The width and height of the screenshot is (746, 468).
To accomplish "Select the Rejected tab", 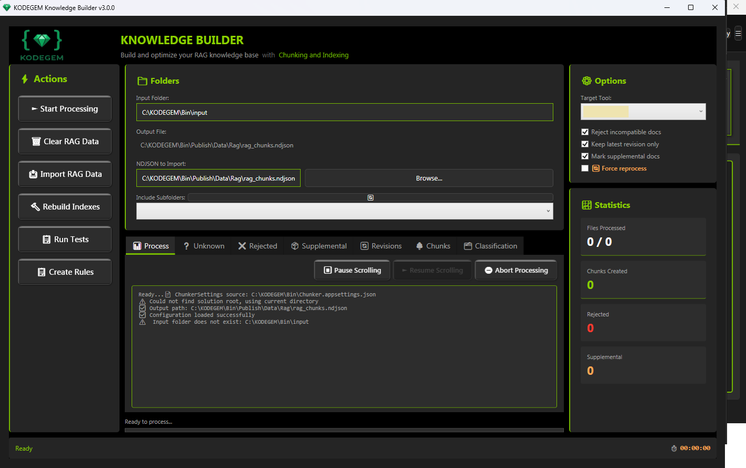I will click(257, 246).
